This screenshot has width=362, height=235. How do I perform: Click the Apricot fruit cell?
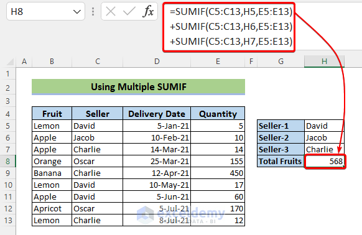(x=52, y=208)
